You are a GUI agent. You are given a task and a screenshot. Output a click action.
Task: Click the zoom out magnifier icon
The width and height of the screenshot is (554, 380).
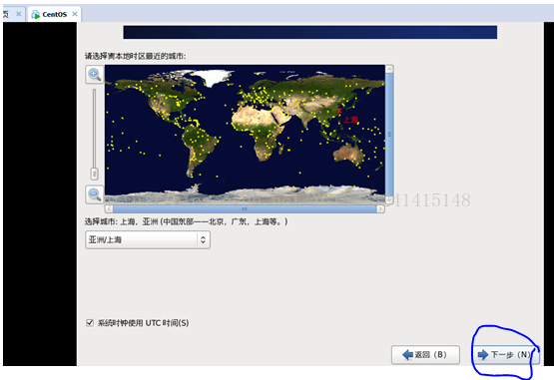coord(95,193)
